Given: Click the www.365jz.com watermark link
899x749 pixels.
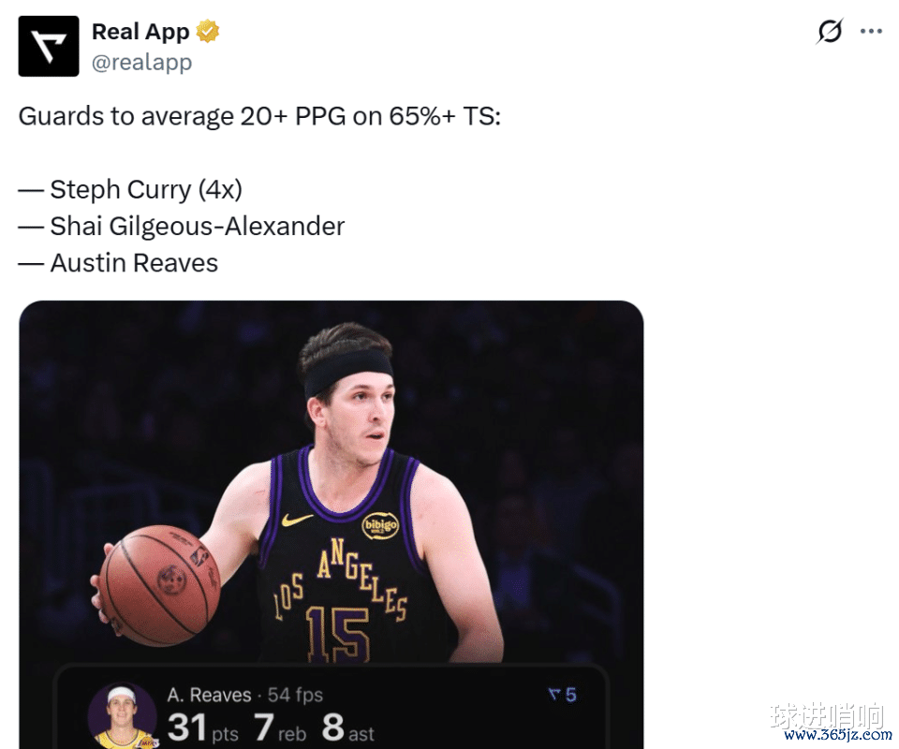Looking at the screenshot, I should pos(837,735).
